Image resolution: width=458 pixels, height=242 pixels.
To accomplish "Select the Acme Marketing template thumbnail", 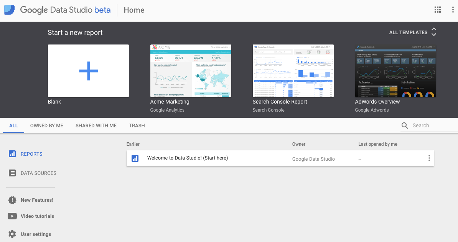I will [191, 71].
